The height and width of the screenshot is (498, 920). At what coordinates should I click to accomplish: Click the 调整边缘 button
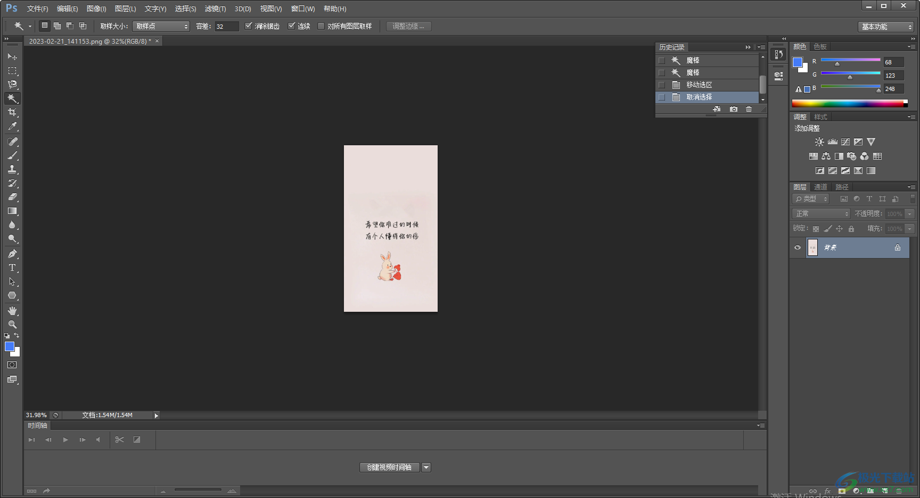point(408,26)
